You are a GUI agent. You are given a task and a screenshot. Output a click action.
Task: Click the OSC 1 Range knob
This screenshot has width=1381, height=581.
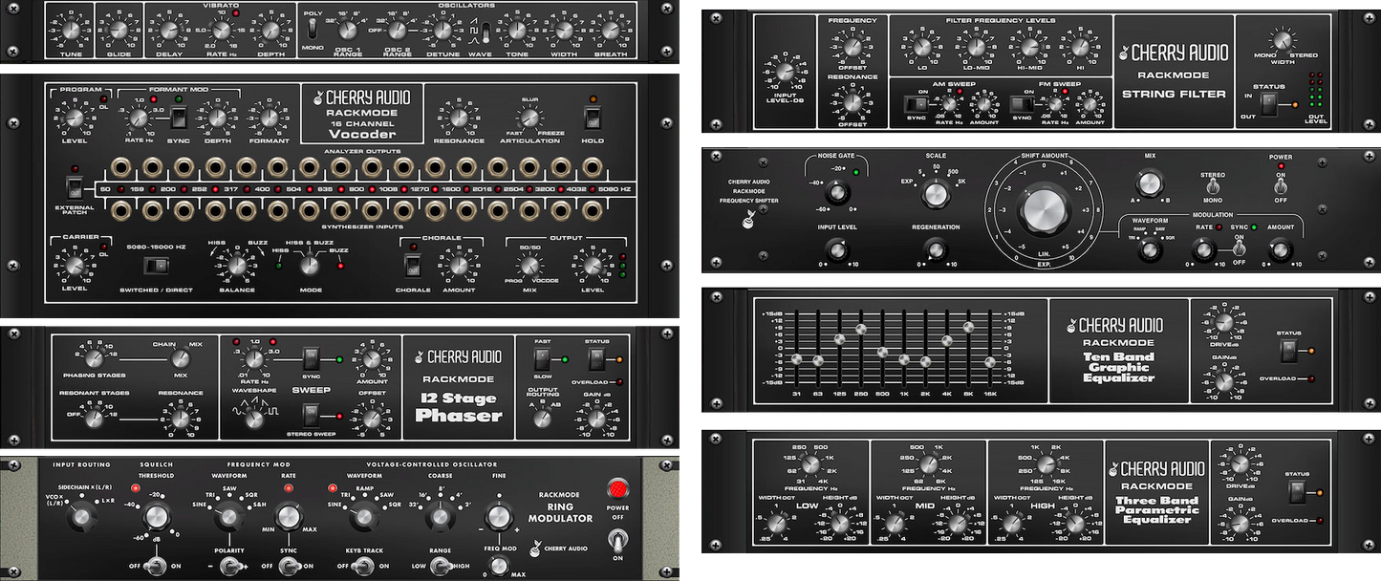(347, 29)
